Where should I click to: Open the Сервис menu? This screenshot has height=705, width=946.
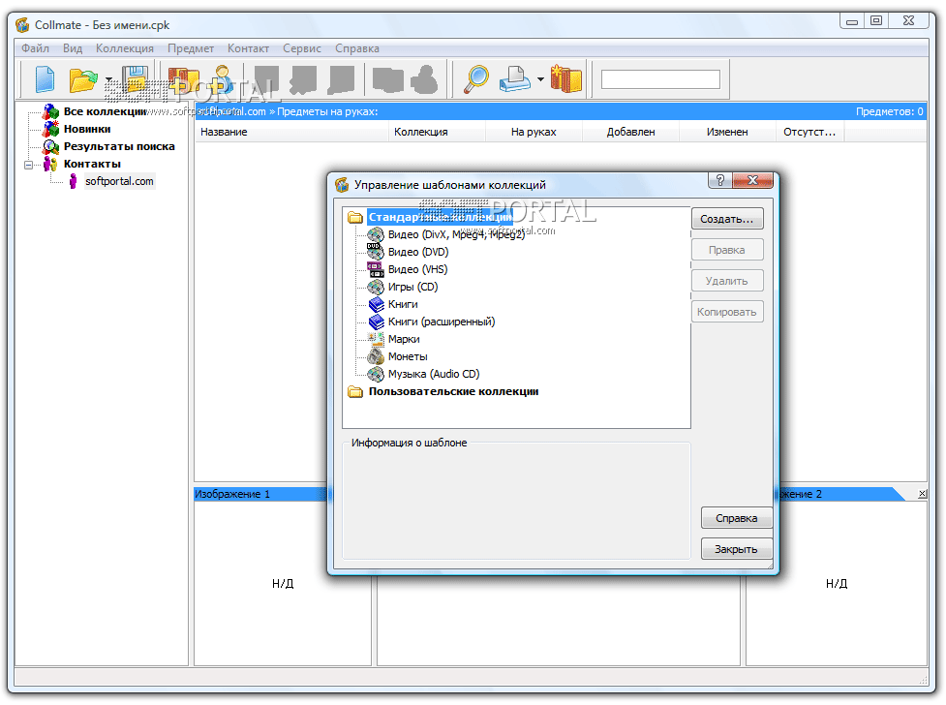pyautogui.click(x=302, y=48)
